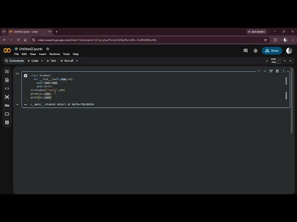Image resolution: width=297 pixels, height=222 pixels.
Task: Open the comments icon in header
Action: pyautogui.click(x=245, y=50)
